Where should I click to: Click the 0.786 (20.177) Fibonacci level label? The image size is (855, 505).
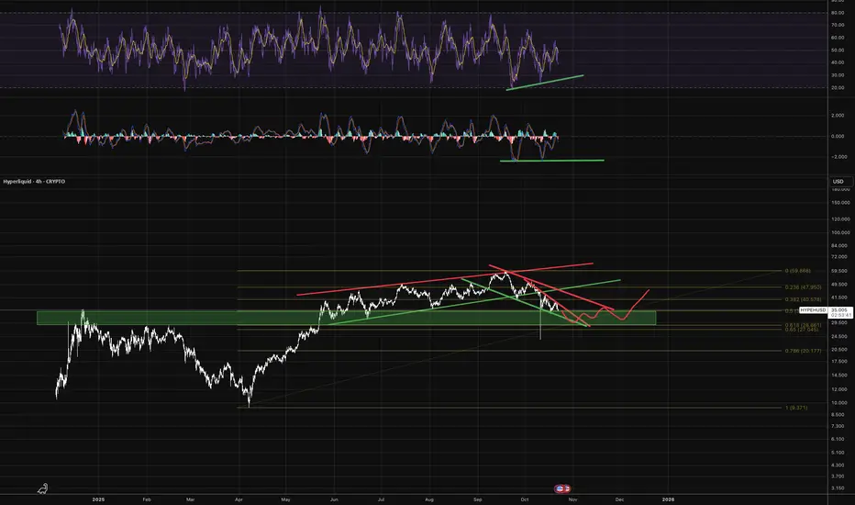point(804,351)
